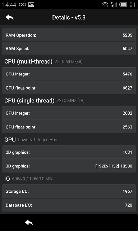Tap the Details - v5.3 title
Viewport: 138px width, 231px height.
pos(69,17)
